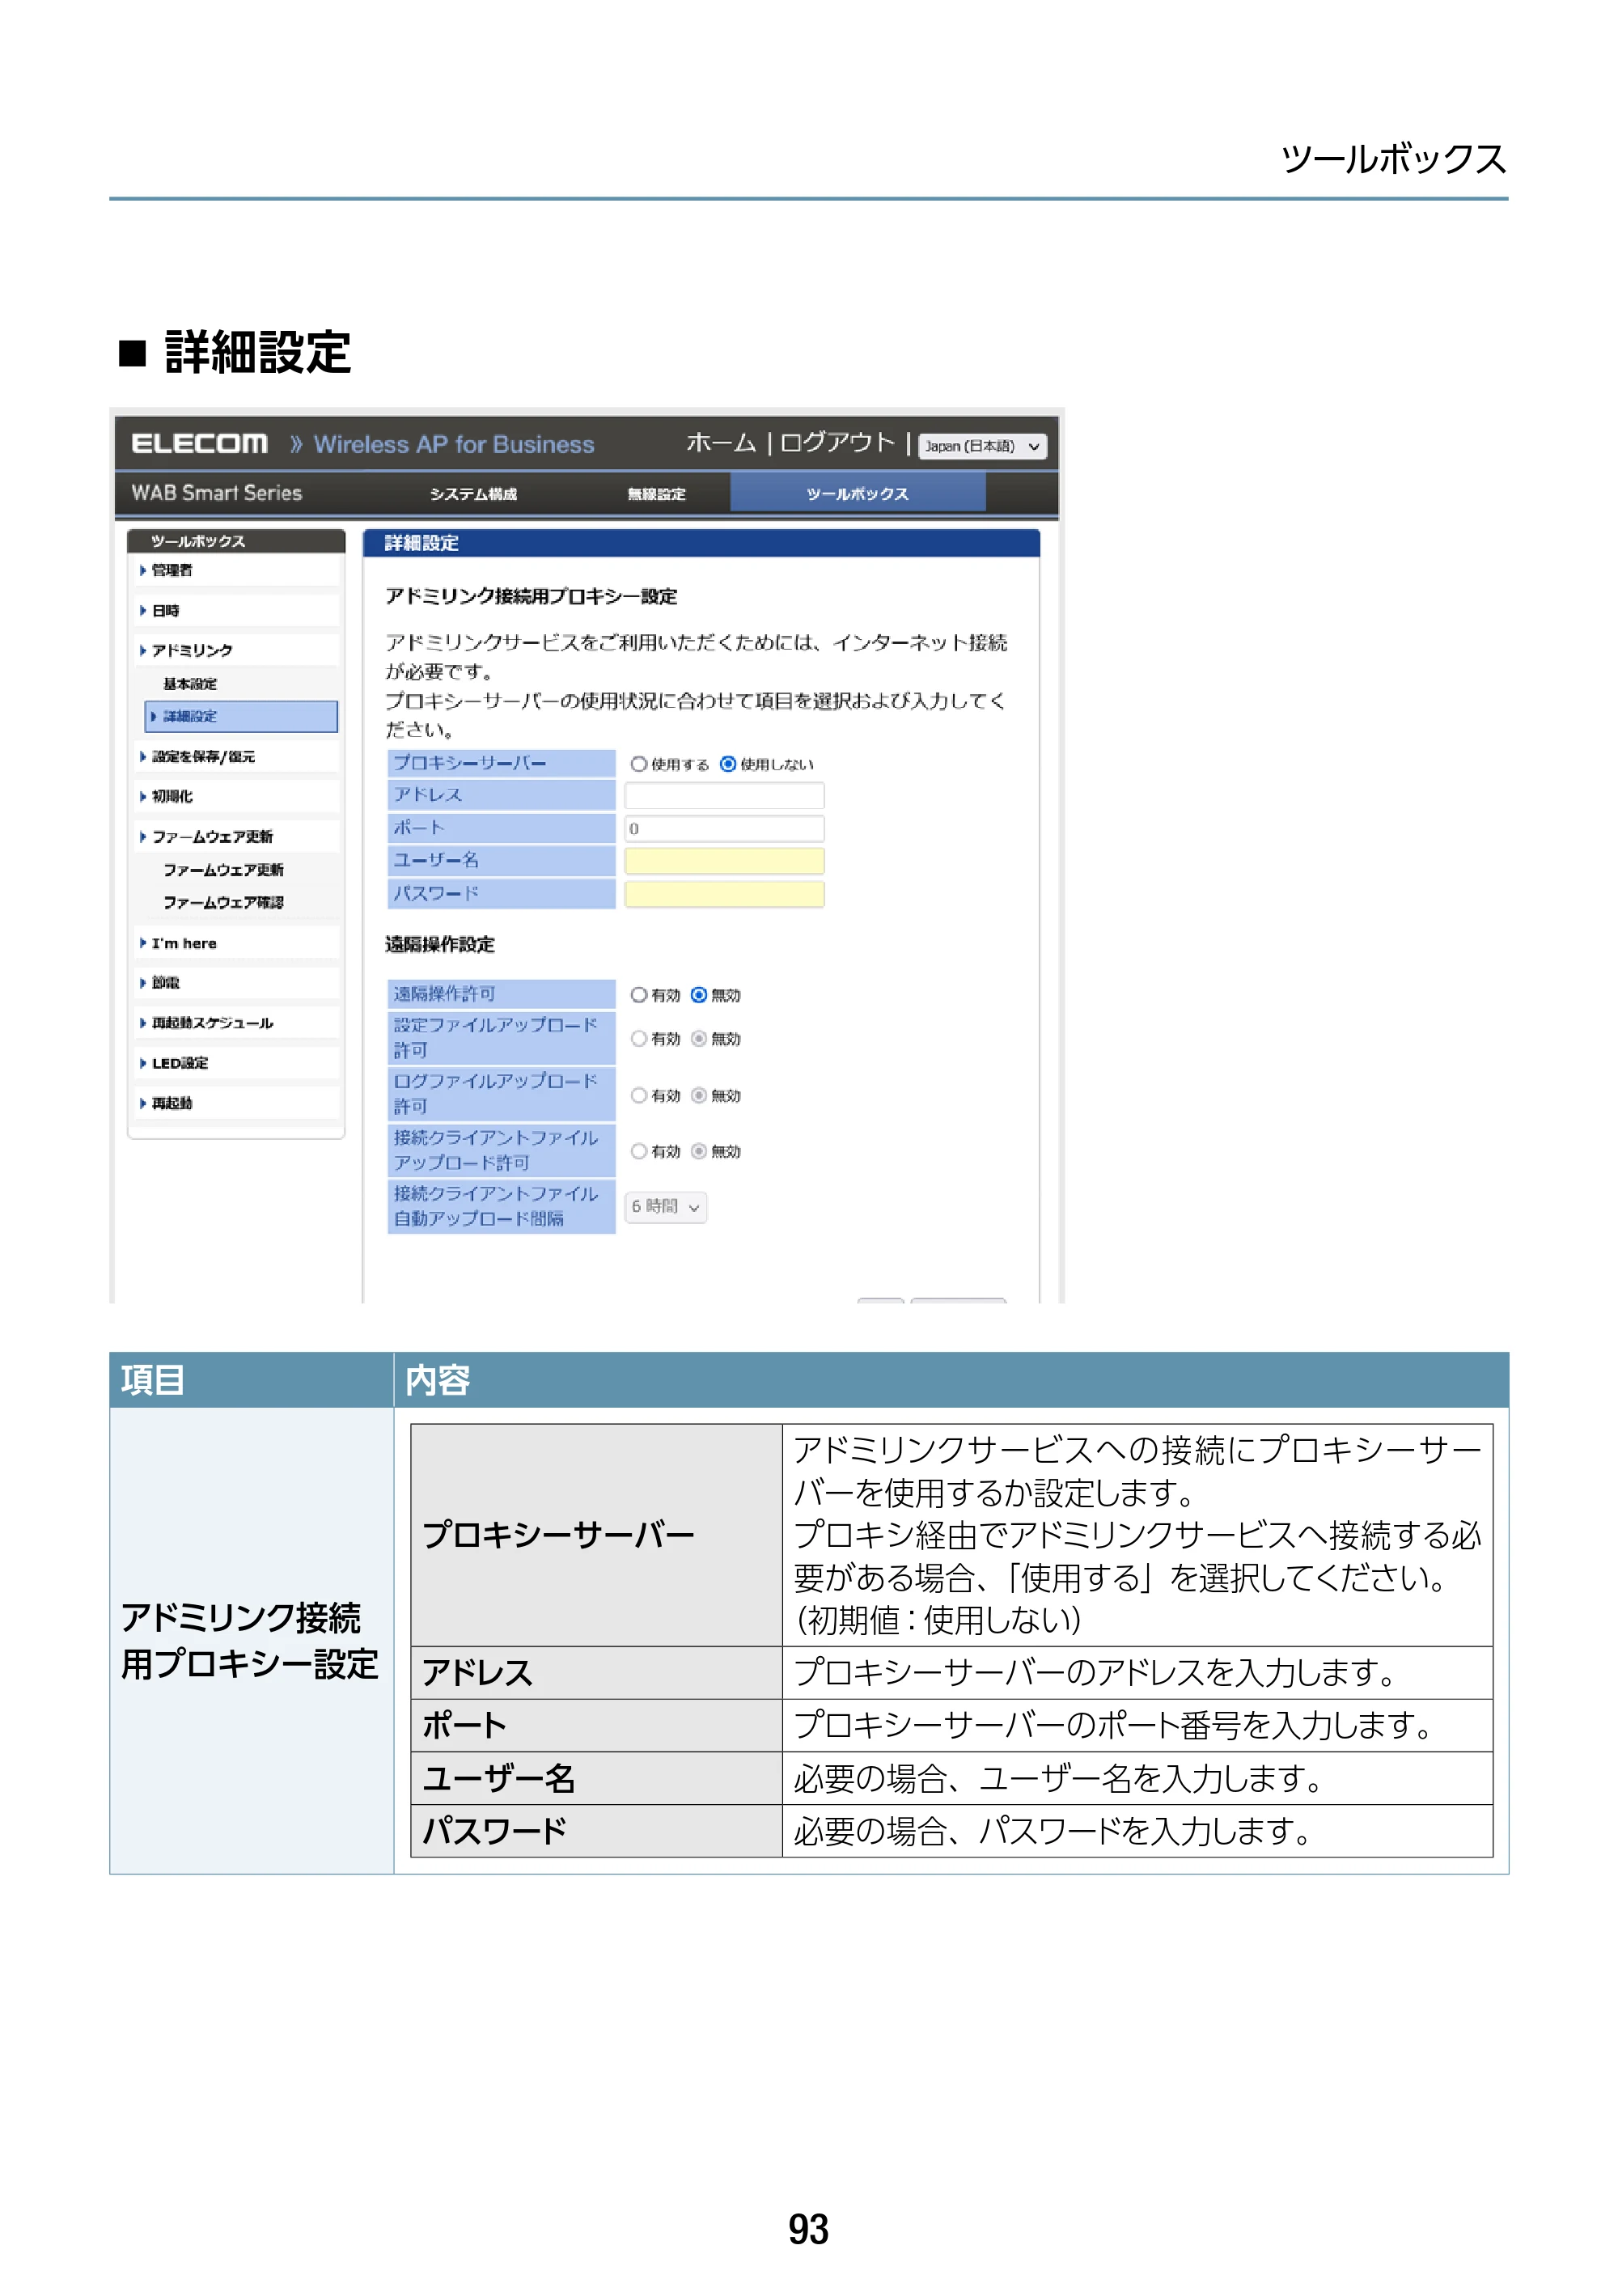Switch to the ツールボックス tab
This screenshot has width=1618, height=2296.
pos(857,493)
